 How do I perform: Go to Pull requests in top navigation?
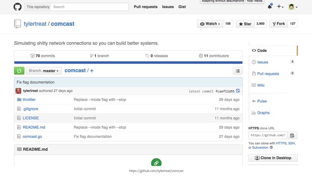pos(145,7)
